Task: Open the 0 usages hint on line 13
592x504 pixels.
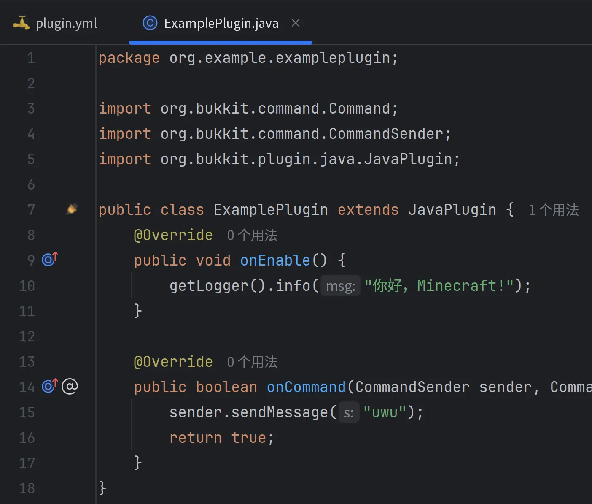Action: 252,362
